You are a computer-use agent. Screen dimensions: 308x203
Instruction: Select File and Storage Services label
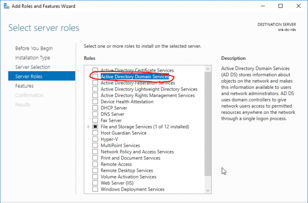[x=145, y=127]
